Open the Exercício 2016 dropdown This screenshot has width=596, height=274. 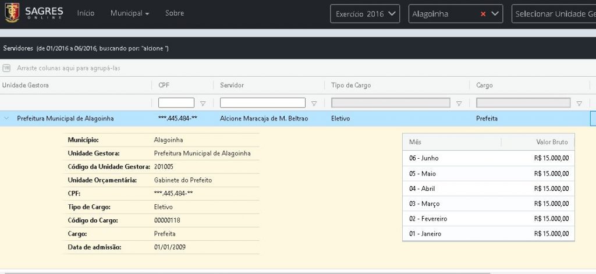tap(365, 14)
